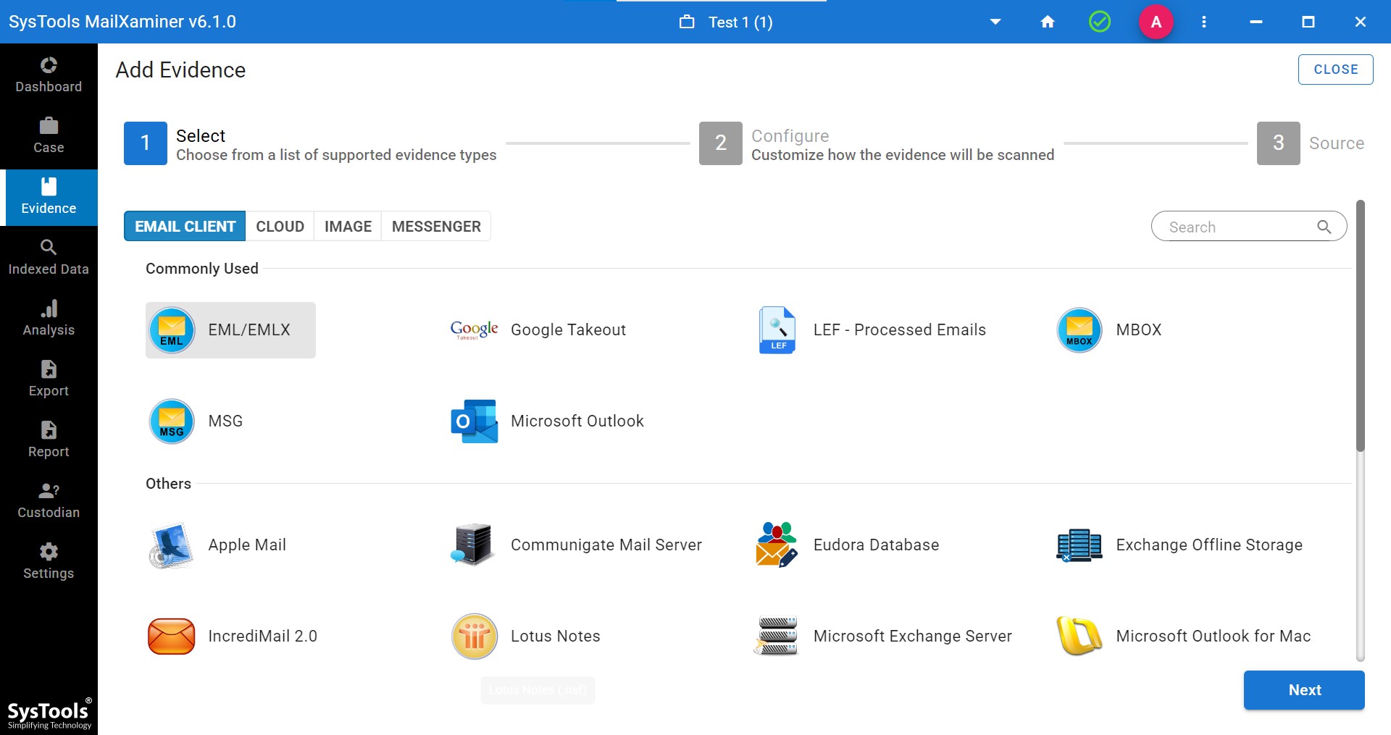This screenshot has width=1391, height=735.
Task: Click the 'Communigate Mail Server' label
Action: point(606,545)
